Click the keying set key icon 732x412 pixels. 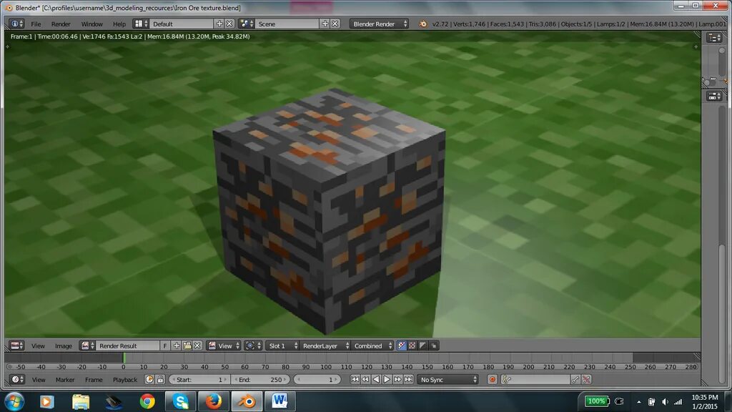pyautogui.click(x=507, y=380)
